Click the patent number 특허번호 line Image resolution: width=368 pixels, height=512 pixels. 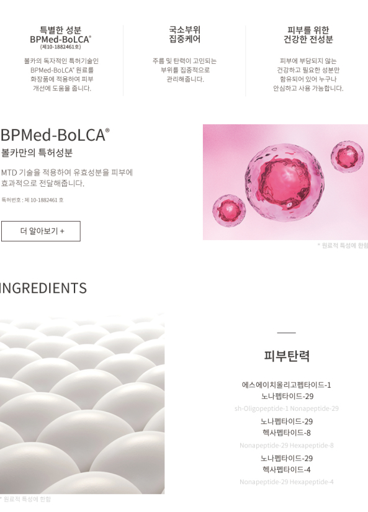pos(32,200)
